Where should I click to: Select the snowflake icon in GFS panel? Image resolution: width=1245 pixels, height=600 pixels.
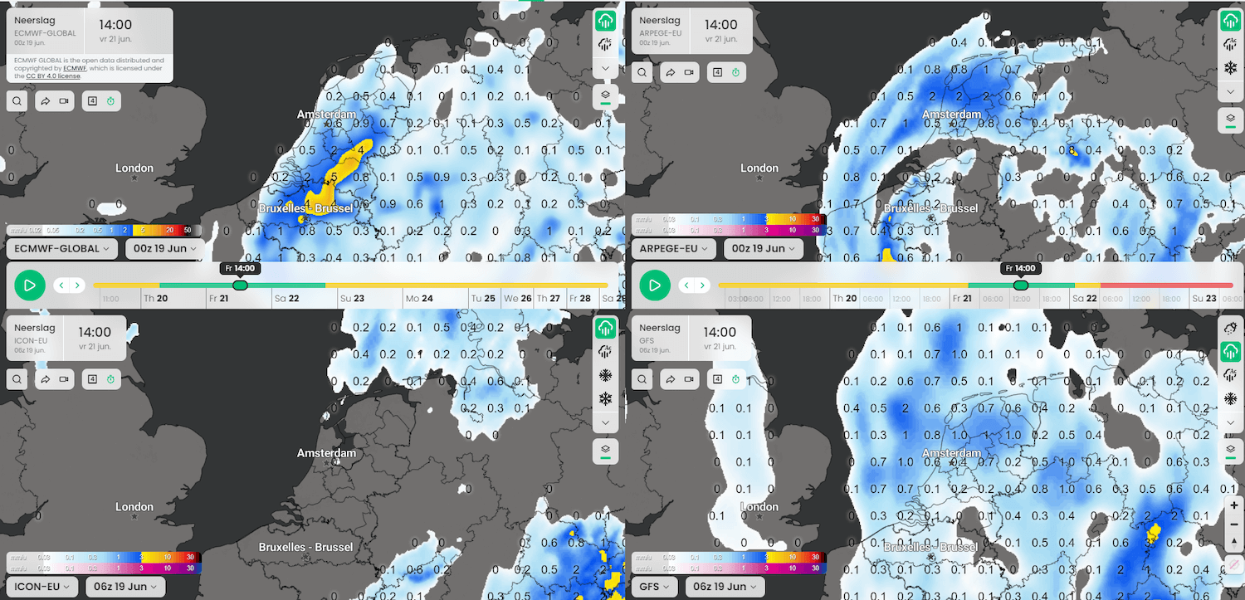[1230, 398]
